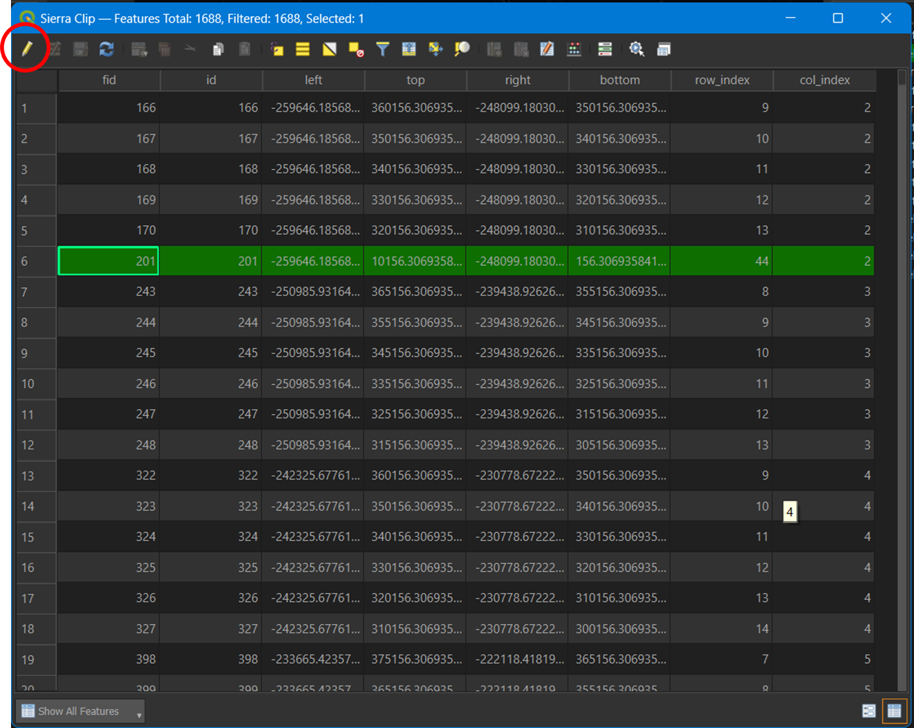Viewport: 914px width, 728px height.
Task: Open layer actions settings gear
Action: coord(636,49)
